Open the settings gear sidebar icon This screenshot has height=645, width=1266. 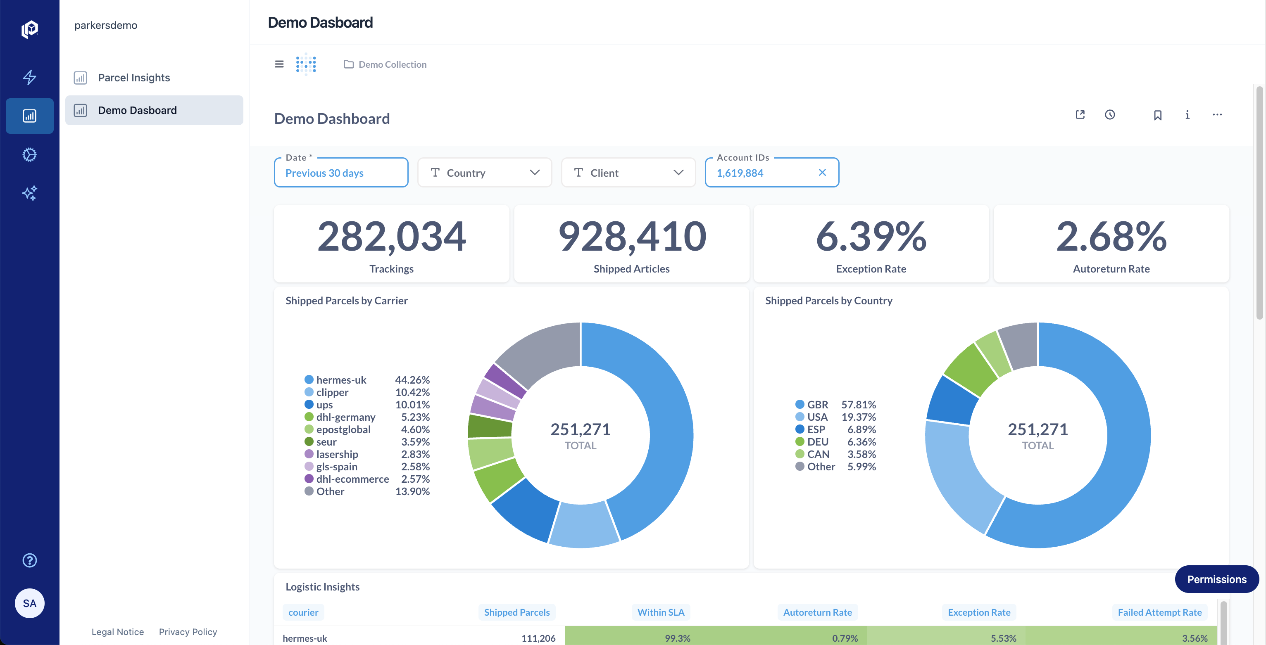coord(29,155)
